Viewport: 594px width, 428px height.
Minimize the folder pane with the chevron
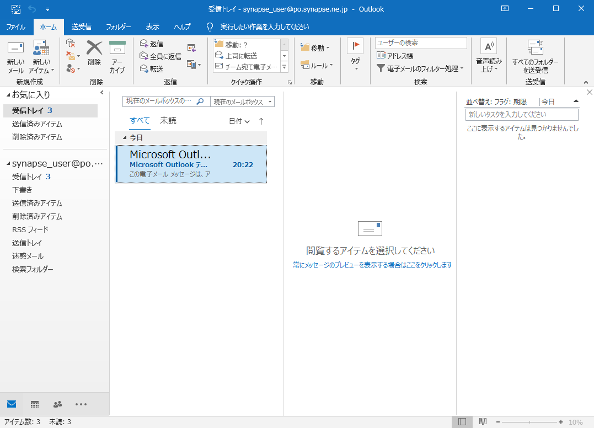tap(102, 93)
